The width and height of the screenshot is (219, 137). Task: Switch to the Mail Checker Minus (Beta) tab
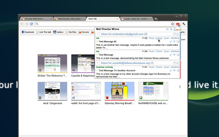coord(70,19)
